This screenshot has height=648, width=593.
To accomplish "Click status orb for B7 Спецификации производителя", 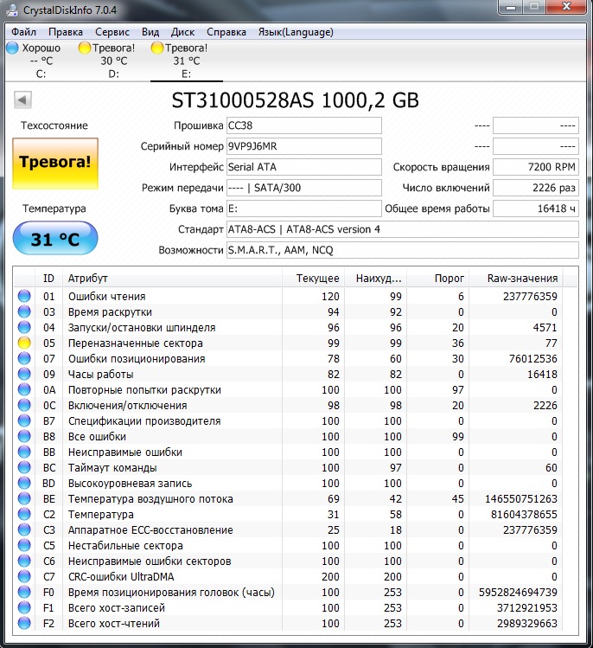I will [24, 420].
